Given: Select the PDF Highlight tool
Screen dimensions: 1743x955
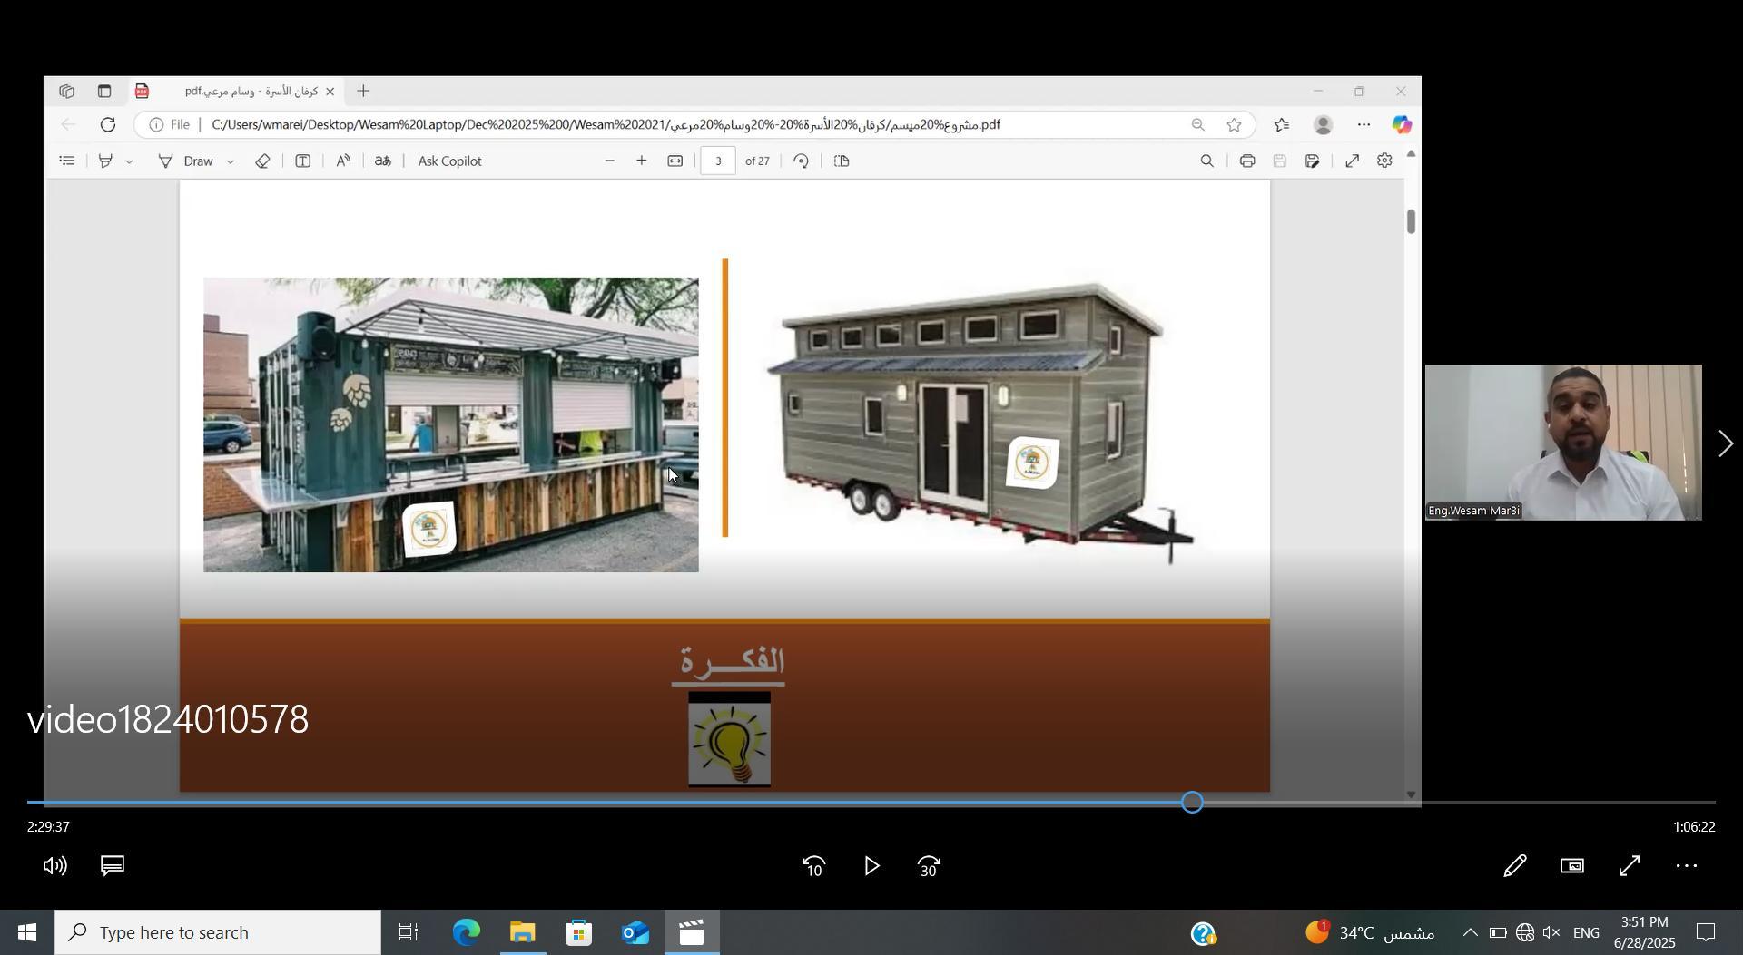Looking at the screenshot, I should tap(106, 161).
